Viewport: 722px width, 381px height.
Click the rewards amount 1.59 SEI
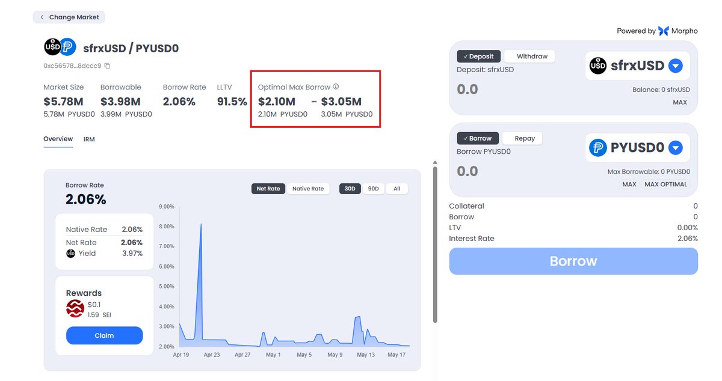99,315
